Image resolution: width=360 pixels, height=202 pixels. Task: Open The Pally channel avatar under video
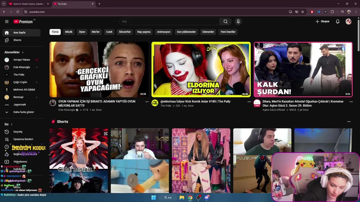[x=155, y=103]
